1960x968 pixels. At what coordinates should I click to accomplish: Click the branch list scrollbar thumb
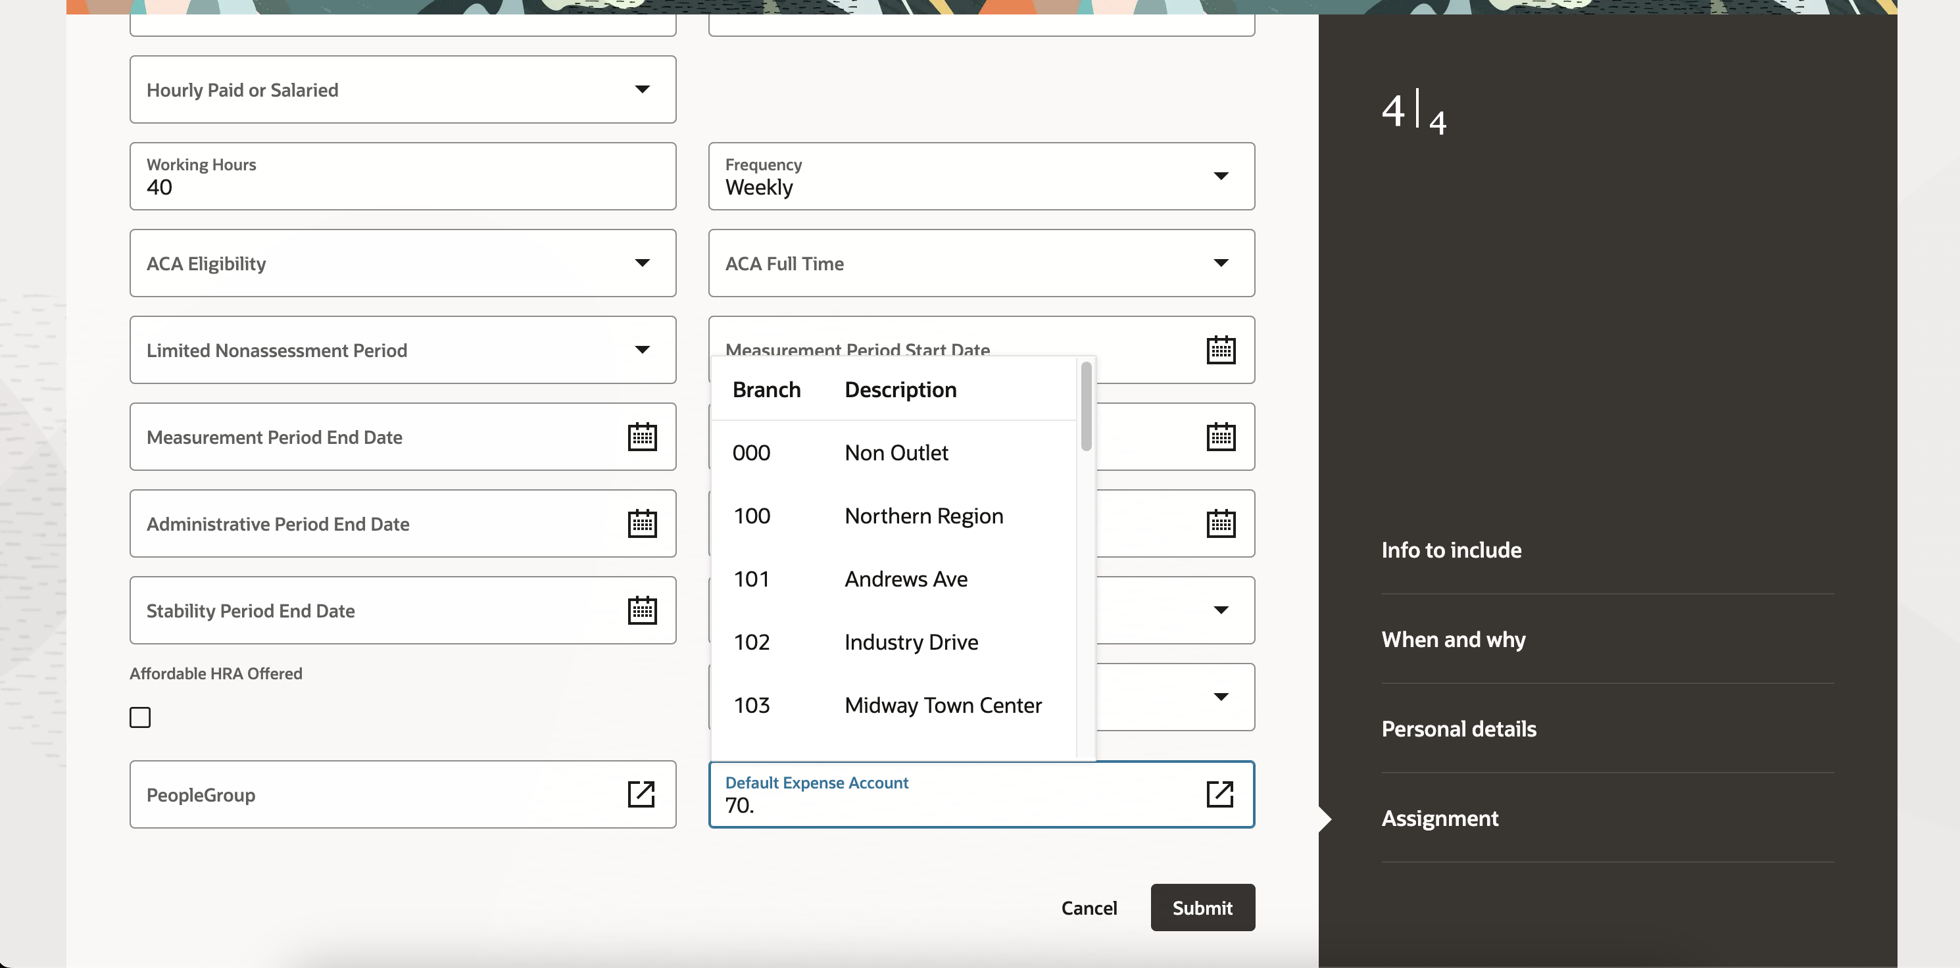[1086, 407]
